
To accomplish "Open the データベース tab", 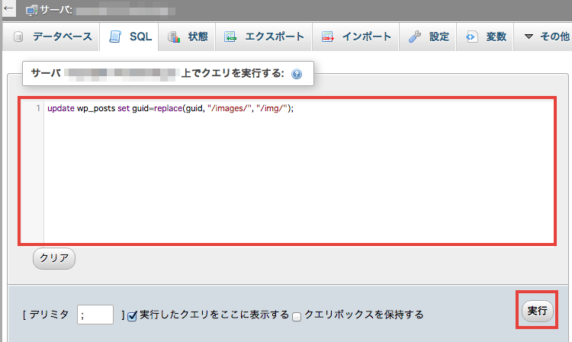I will [x=51, y=37].
